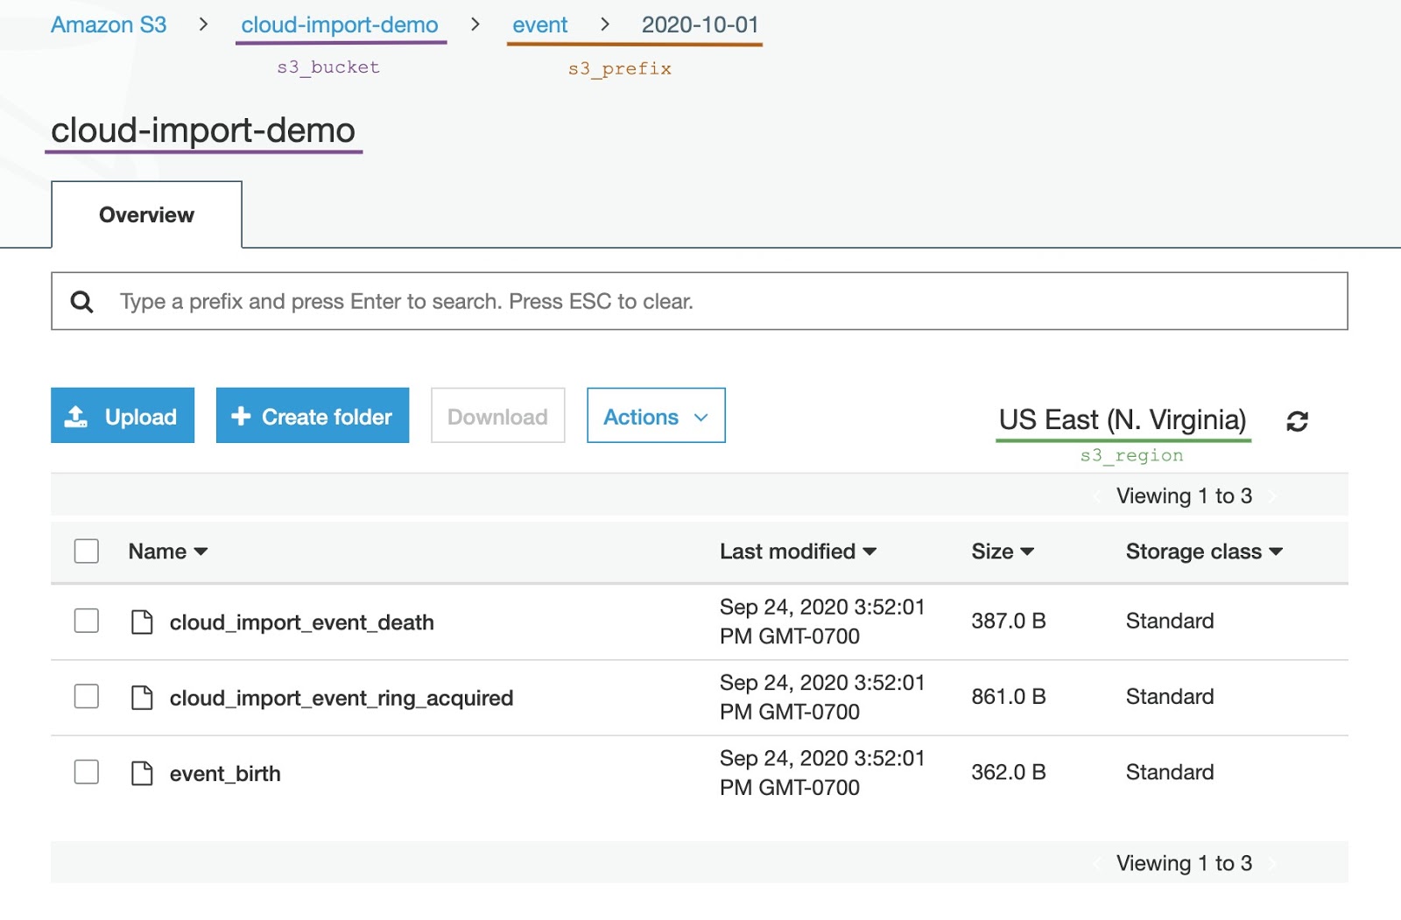Open the event_birth file
The width and height of the screenshot is (1401, 920).
225,774
